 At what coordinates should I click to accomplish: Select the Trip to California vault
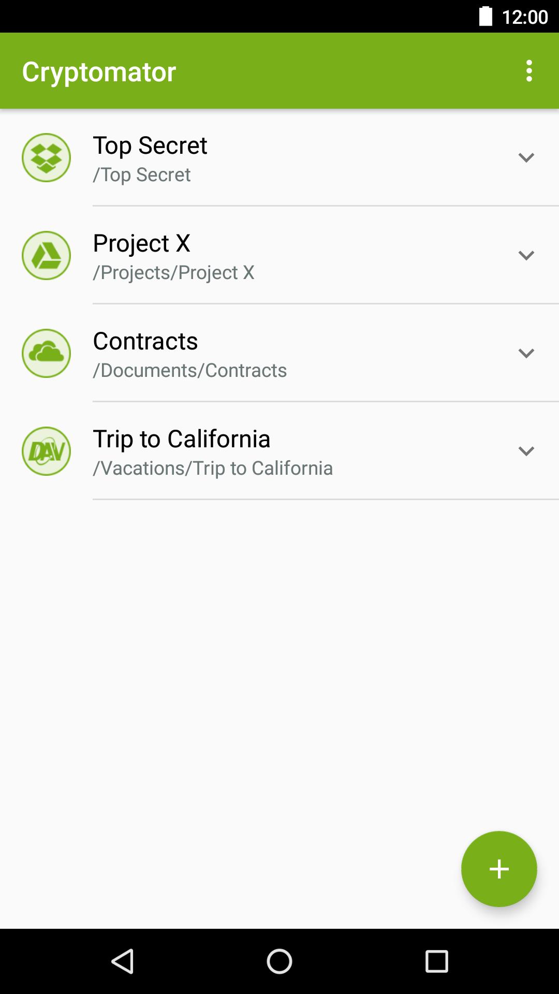click(279, 451)
